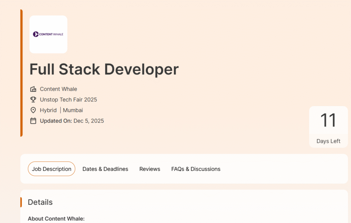
Task: Click the Dec 5, 2025 updated date
Action: coord(88,121)
